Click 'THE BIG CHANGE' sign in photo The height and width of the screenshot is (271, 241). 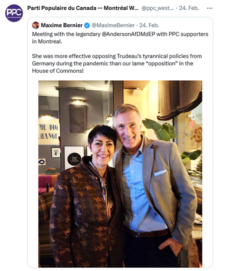coord(49,132)
